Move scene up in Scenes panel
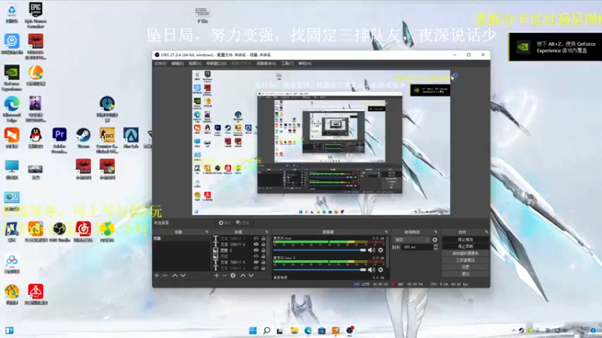Viewport: 602px width, 338px height. click(175, 276)
